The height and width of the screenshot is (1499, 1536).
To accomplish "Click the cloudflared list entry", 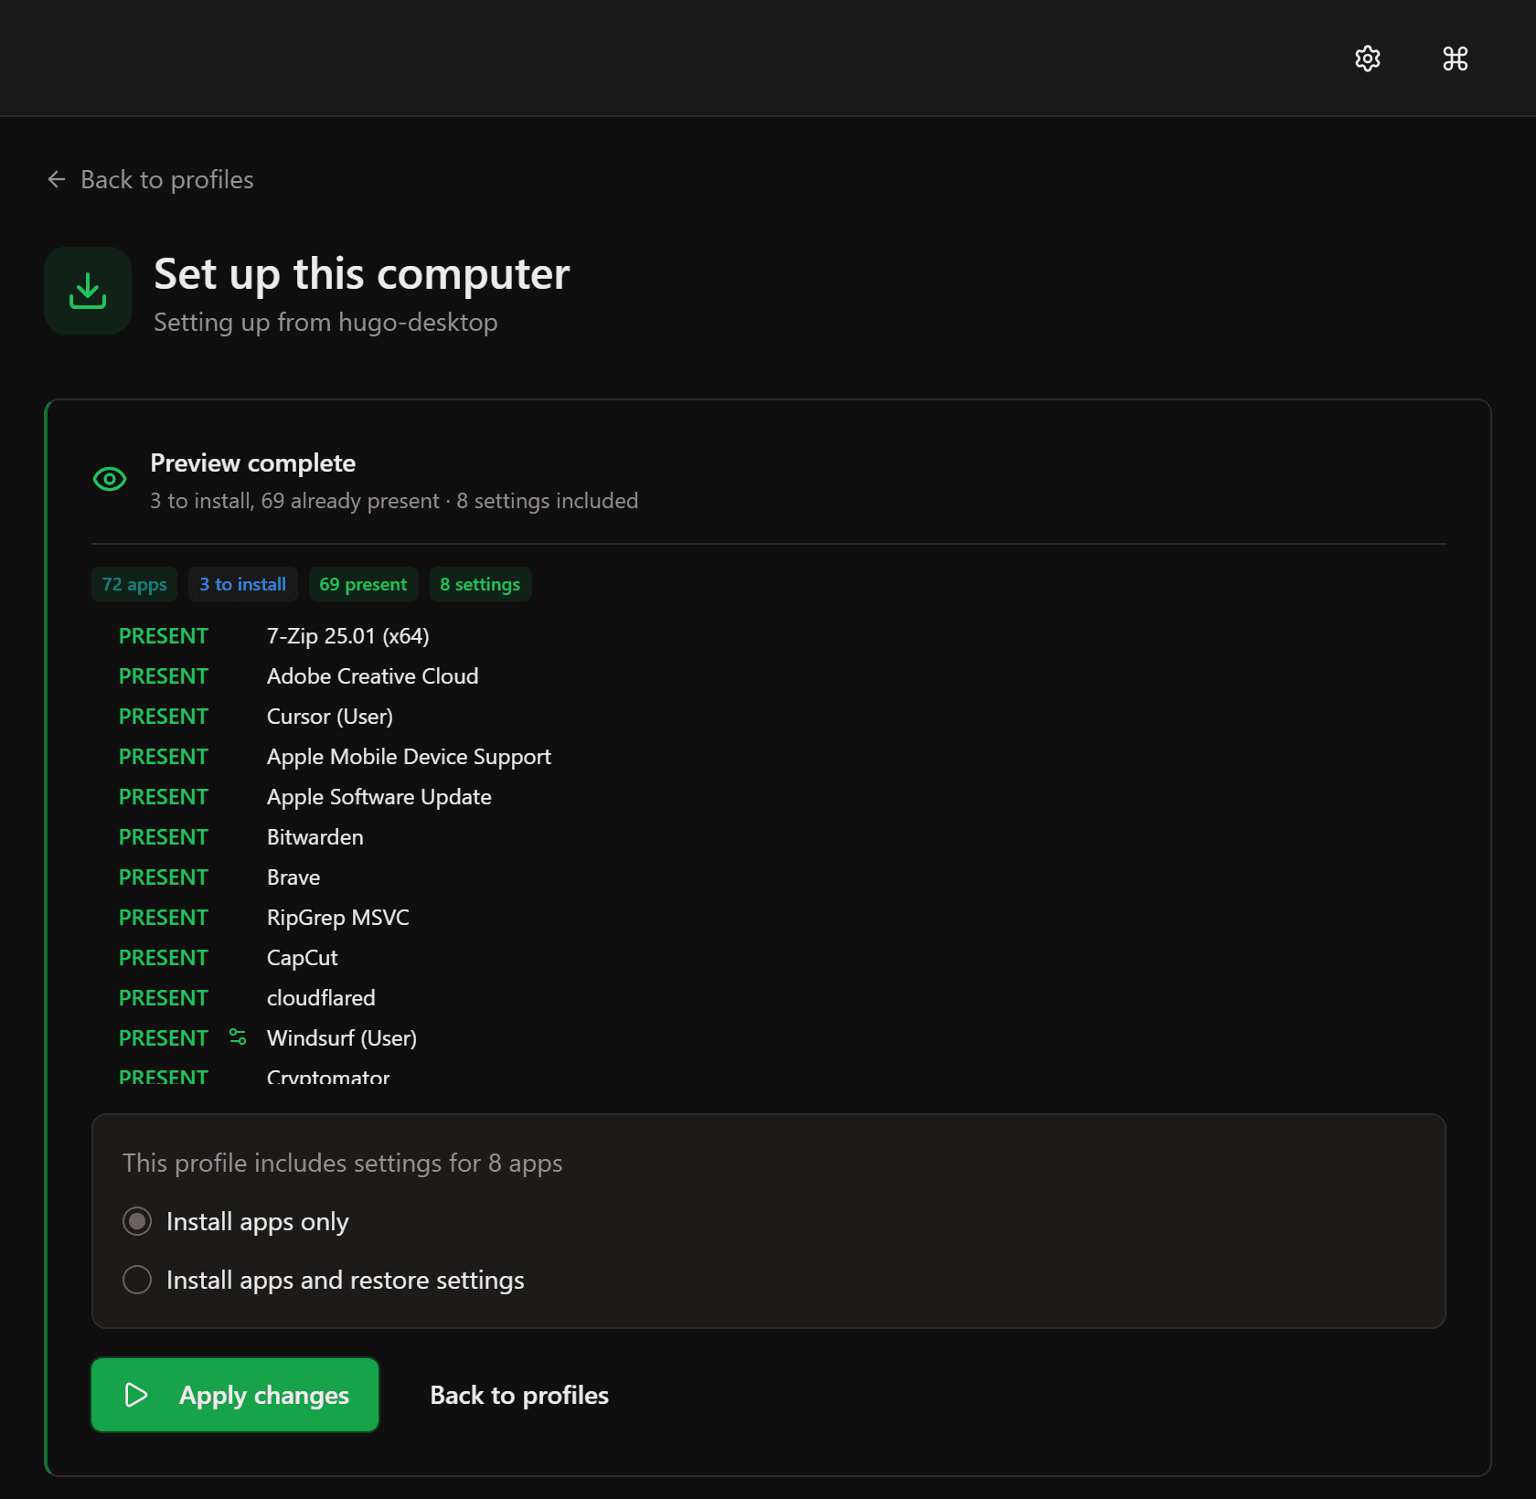I will (x=321, y=998).
